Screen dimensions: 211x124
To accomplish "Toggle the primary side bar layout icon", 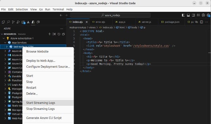I will click(183, 15).
